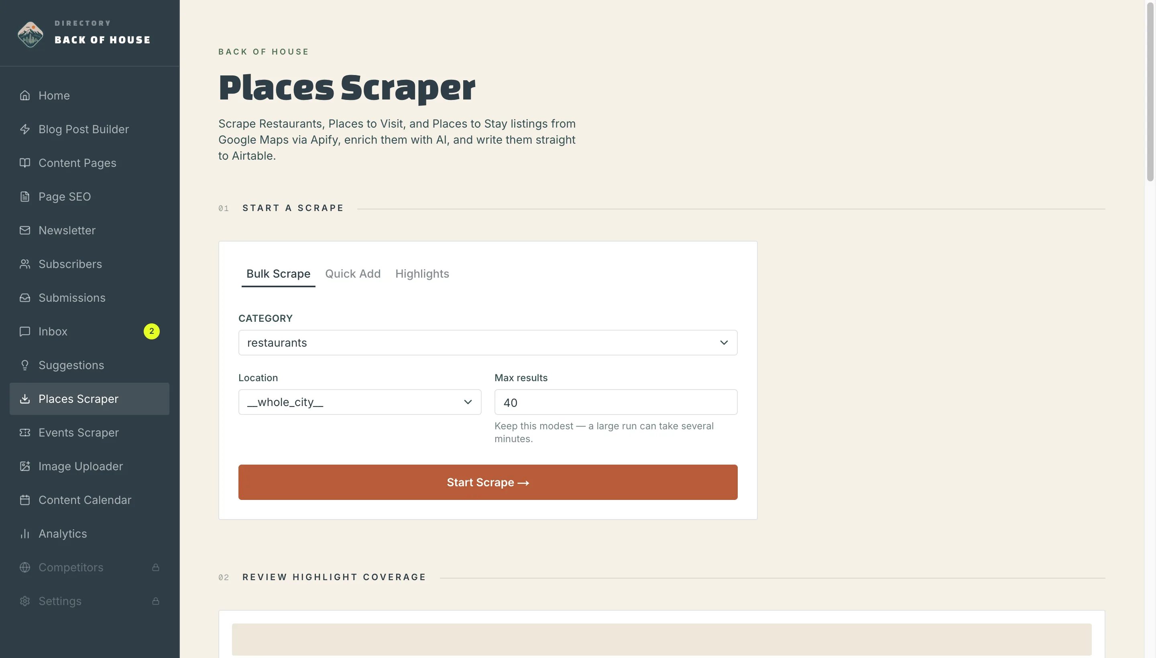Image resolution: width=1156 pixels, height=658 pixels.
Task: Open the Home page from sidebar
Action: 90,95
